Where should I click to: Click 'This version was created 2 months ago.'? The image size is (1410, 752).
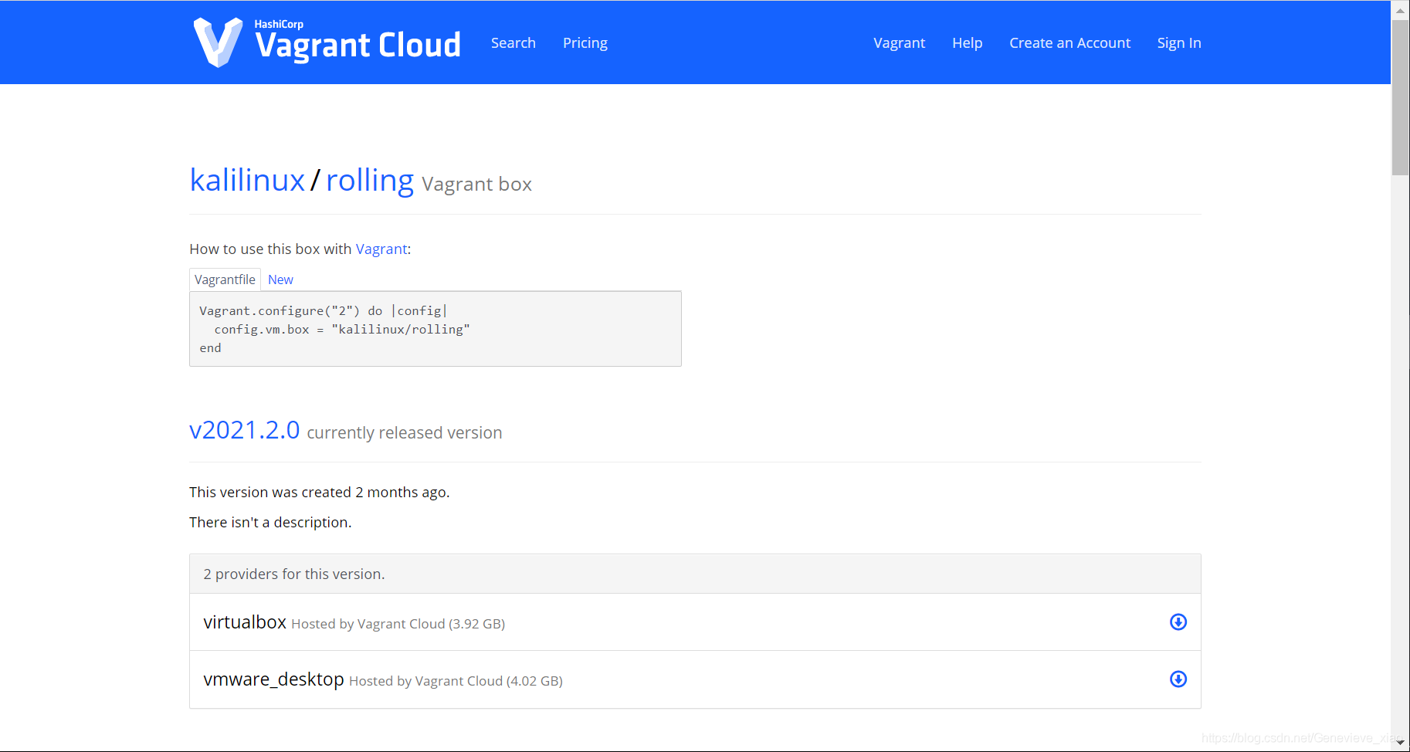pos(320,493)
